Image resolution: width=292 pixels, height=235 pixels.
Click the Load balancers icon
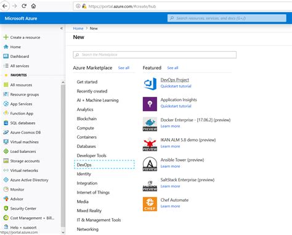click(x=6, y=151)
